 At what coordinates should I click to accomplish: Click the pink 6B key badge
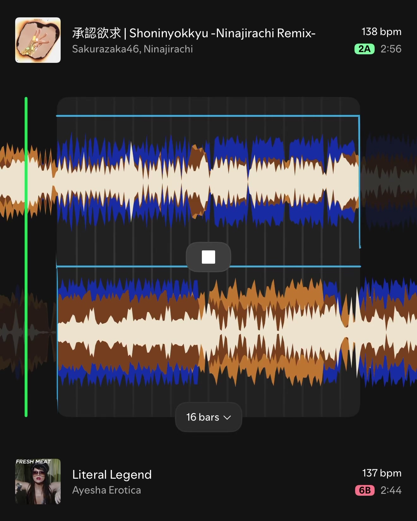[x=365, y=490]
